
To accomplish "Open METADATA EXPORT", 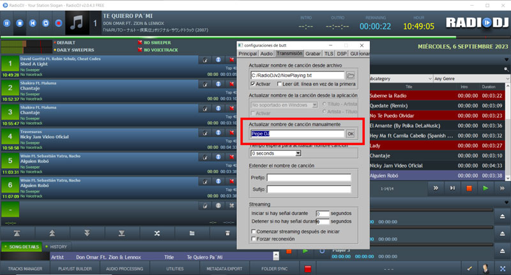I will click(x=224, y=269).
